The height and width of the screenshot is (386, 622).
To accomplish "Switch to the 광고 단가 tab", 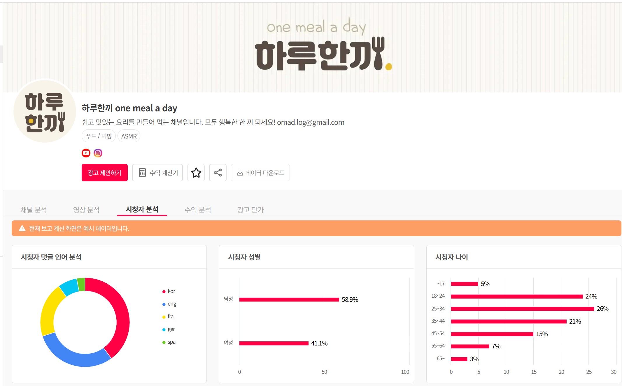I will tap(250, 210).
